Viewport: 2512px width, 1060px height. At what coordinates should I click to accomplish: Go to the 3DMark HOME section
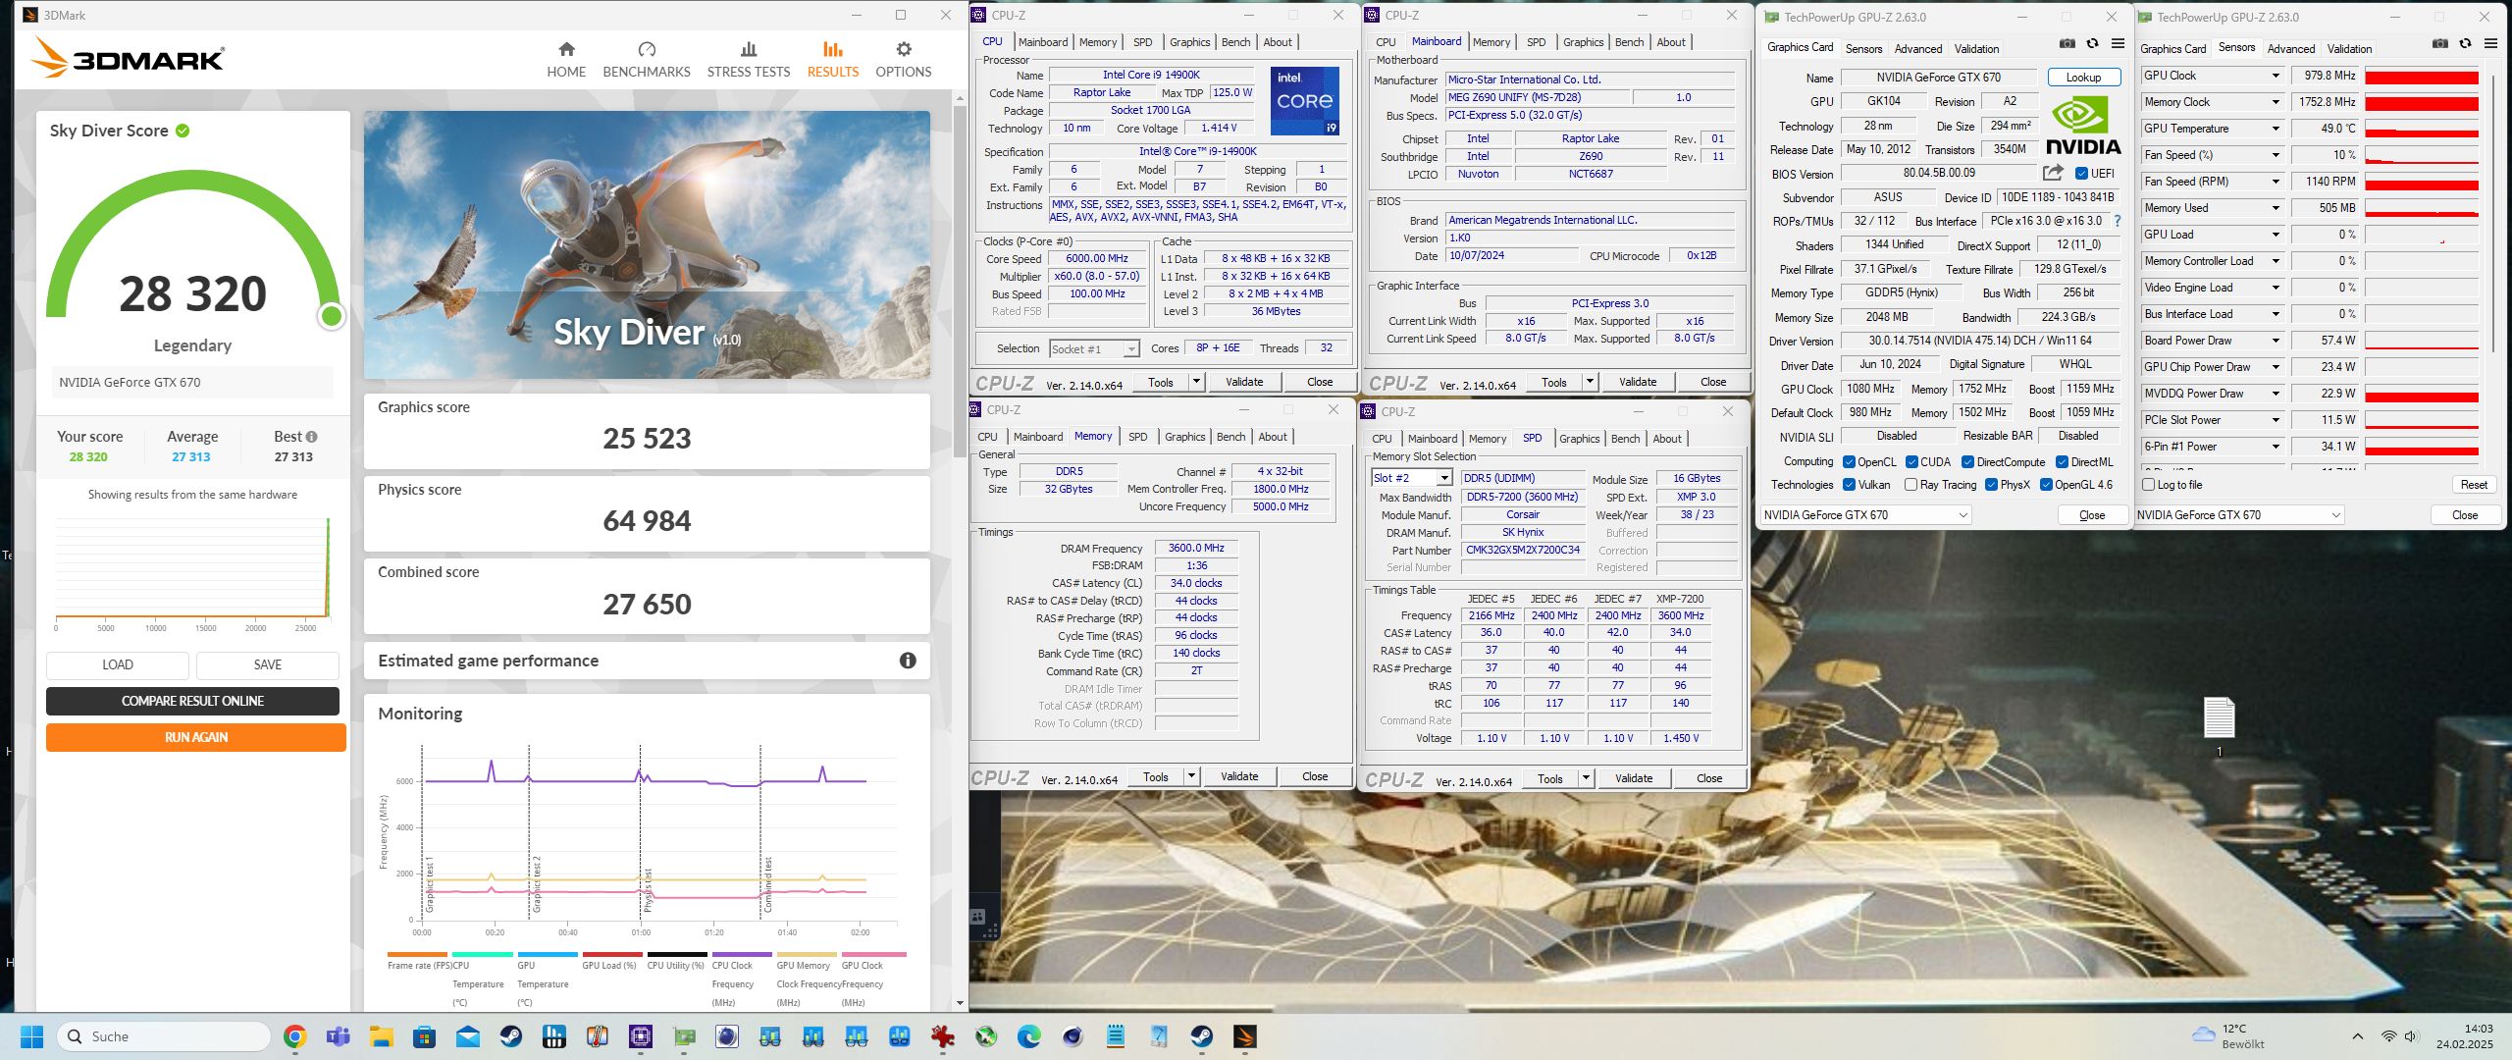tap(566, 59)
